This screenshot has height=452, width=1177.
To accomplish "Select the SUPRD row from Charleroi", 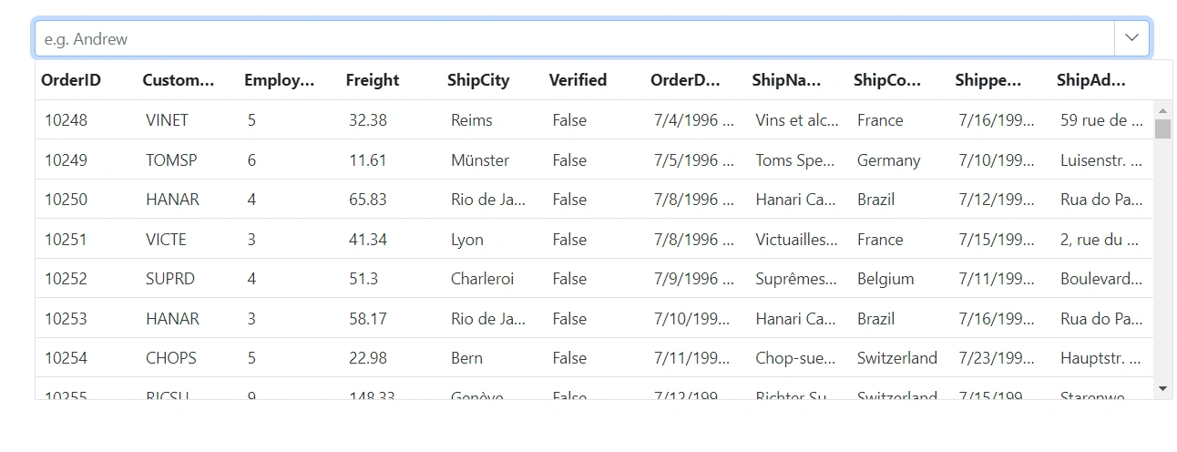I will pyautogui.click(x=594, y=278).
